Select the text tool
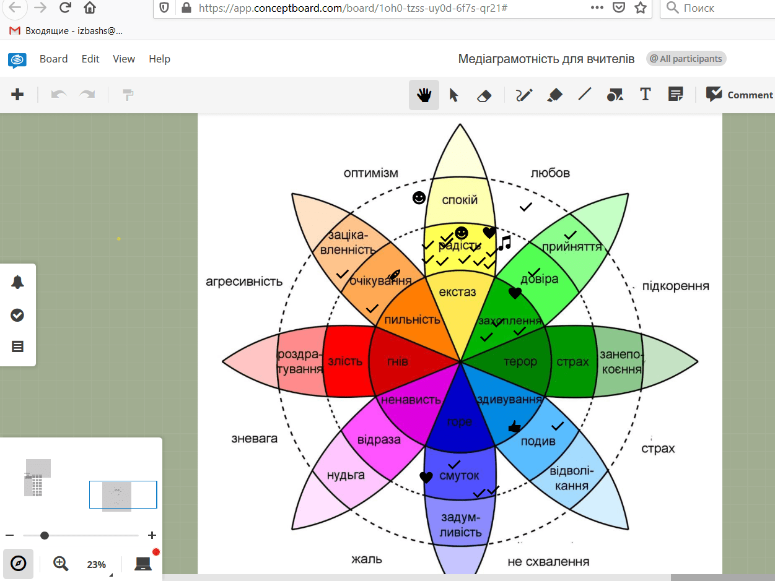The height and width of the screenshot is (581, 775). pos(645,94)
